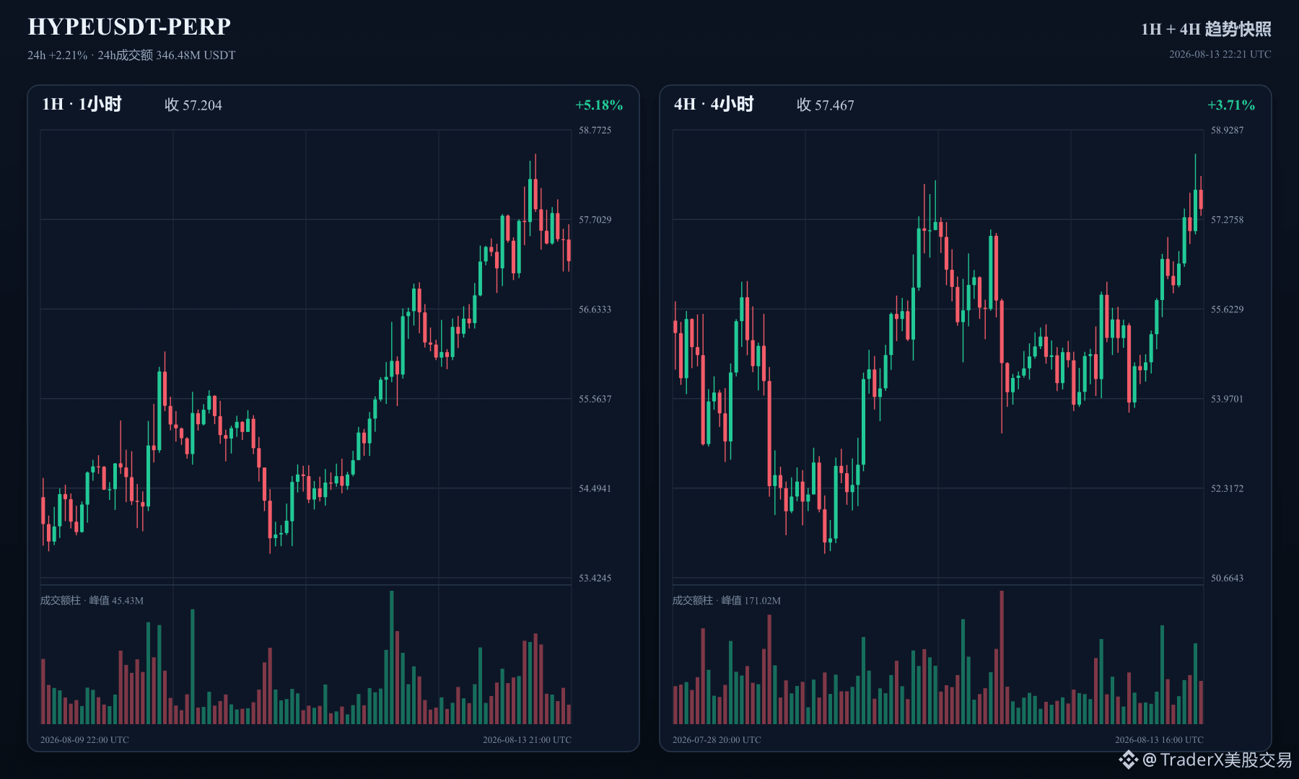
Task: Select the 2026-08-13 16:00 UTC end date
Action: (1159, 739)
